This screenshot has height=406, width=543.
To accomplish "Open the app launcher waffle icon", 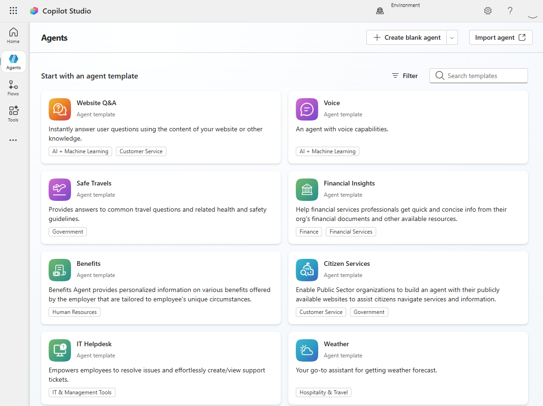I will coord(13,11).
